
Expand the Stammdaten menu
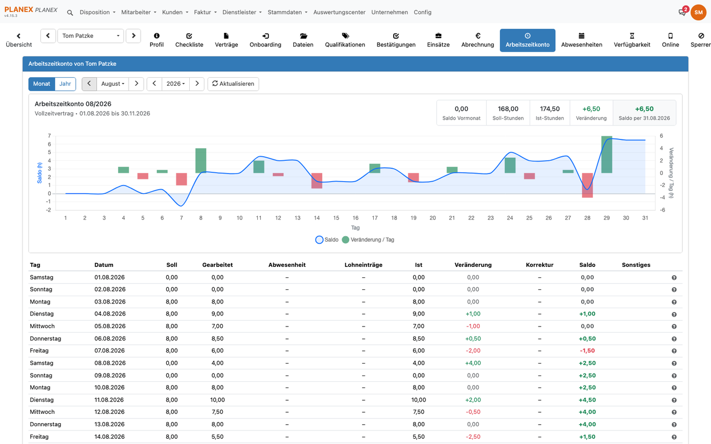[288, 12]
